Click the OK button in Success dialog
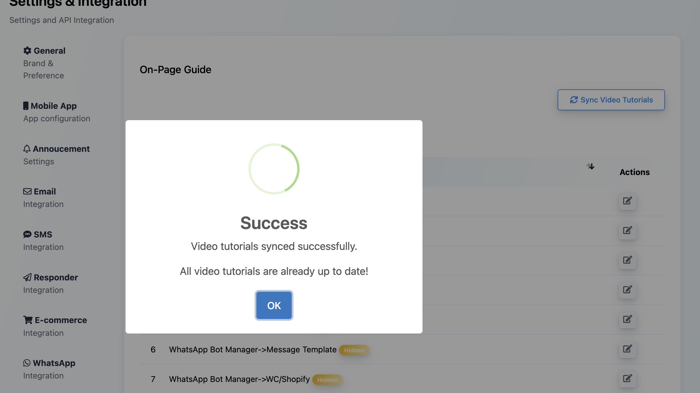The width and height of the screenshot is (700, 393). pyautogui.click(x=274, y=305)
